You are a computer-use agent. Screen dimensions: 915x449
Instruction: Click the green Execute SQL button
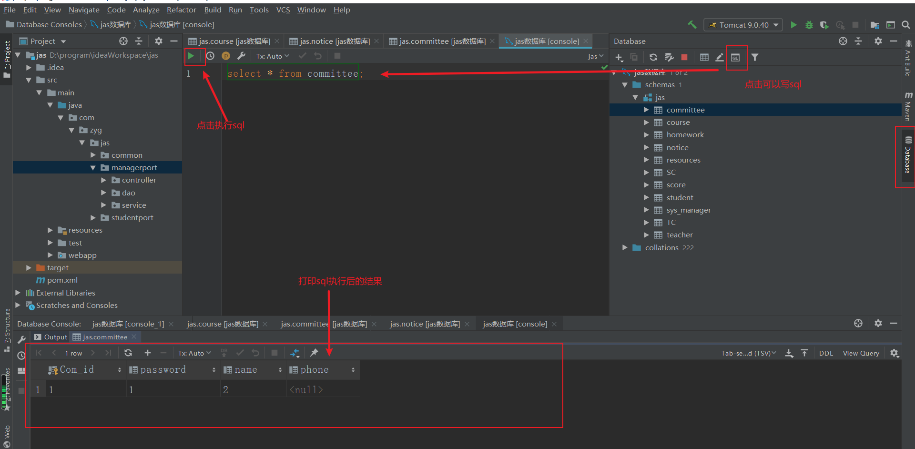pyautogui.click(x=191, y=56)
